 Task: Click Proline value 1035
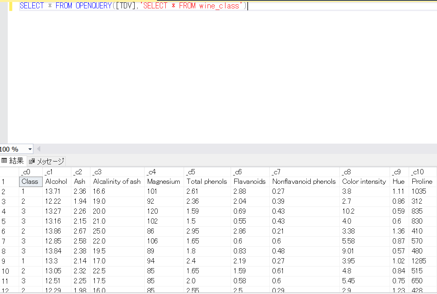423,191
